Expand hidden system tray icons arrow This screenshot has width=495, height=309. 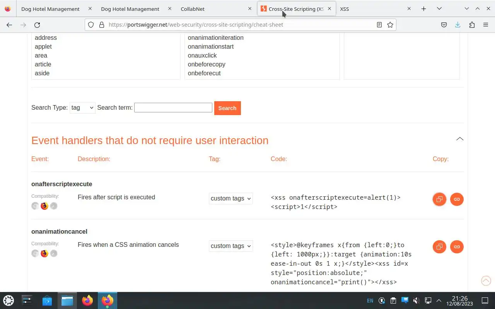(x=439, y=301)
